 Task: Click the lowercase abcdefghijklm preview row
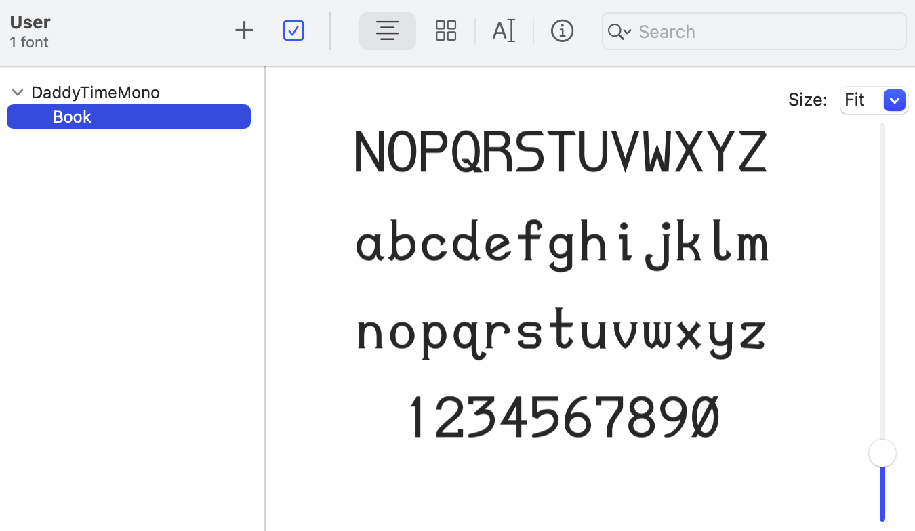(563, 242)
